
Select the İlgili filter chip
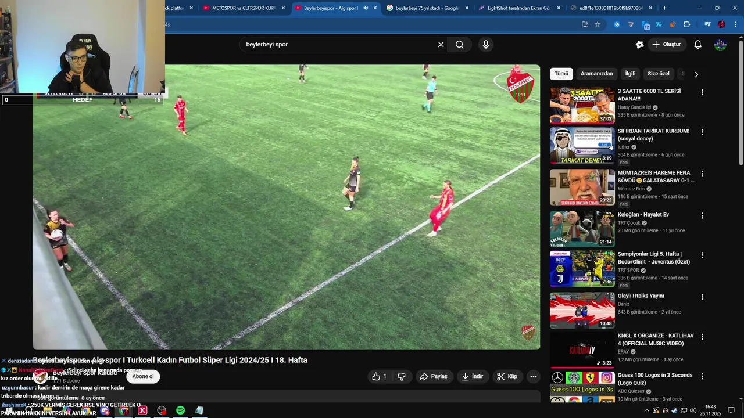(630, 74)
